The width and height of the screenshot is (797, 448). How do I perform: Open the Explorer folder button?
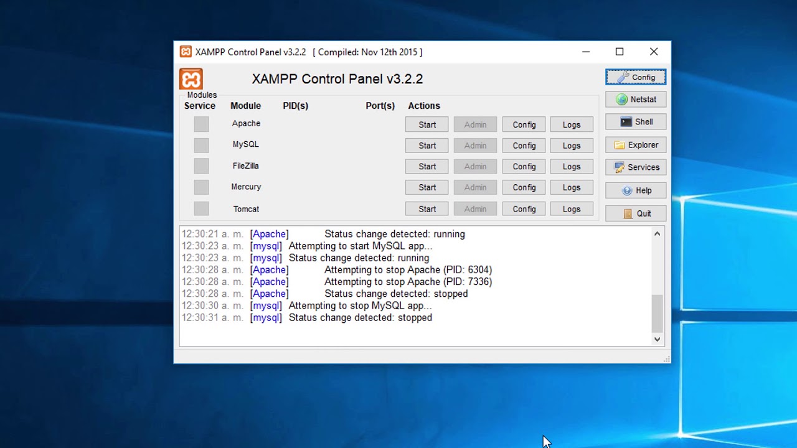point(636,145)
